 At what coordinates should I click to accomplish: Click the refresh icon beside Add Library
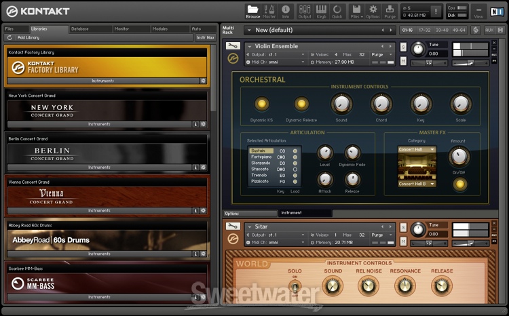(x=10, y=37)
